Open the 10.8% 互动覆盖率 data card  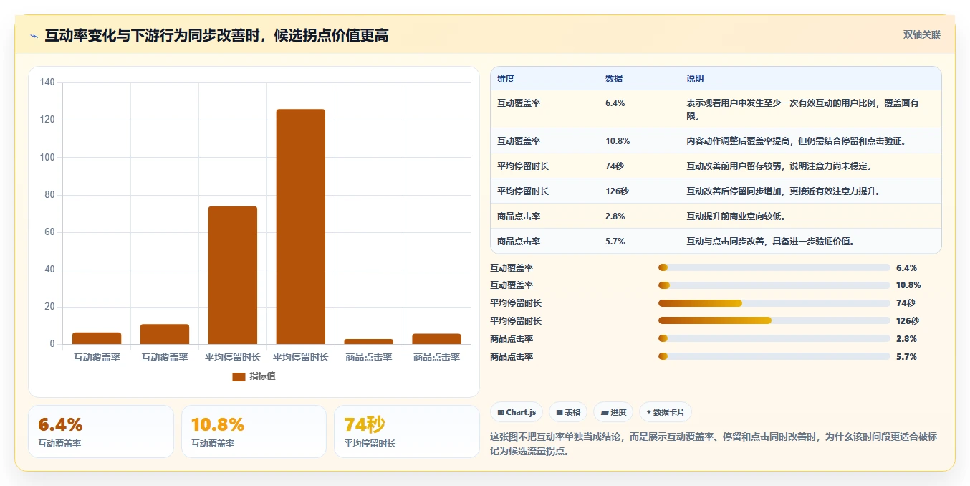point(254,432)
